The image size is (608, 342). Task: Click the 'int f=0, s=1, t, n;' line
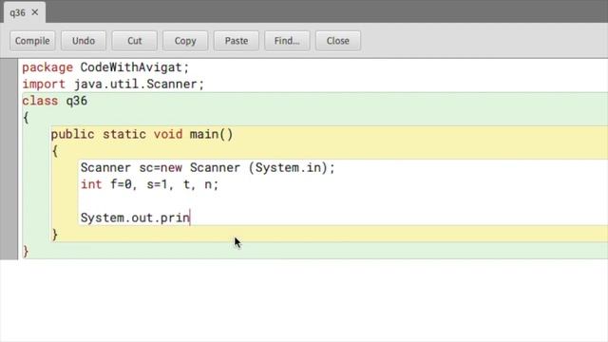point(150,184)
